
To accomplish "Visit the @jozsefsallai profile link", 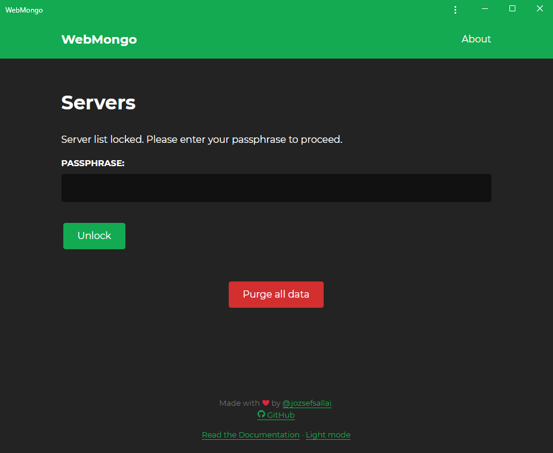I will (307, 403).
